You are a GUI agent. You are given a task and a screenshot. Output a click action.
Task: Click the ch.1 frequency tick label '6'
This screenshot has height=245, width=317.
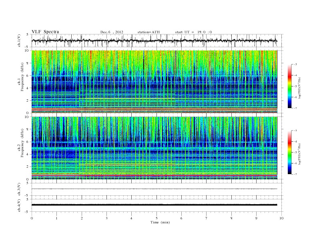click(x=28, y=76)
